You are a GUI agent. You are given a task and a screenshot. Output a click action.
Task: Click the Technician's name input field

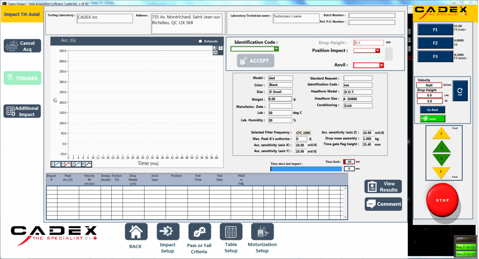pyautogui.click(x=294, y=18)
